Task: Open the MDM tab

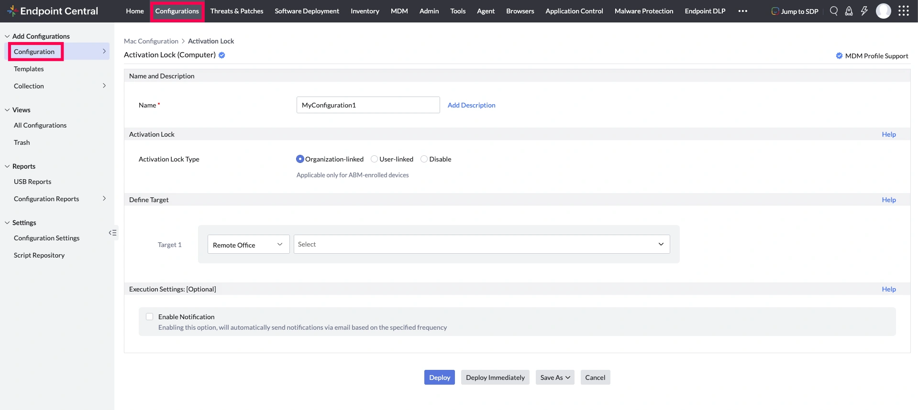Action: coord(399,11)
